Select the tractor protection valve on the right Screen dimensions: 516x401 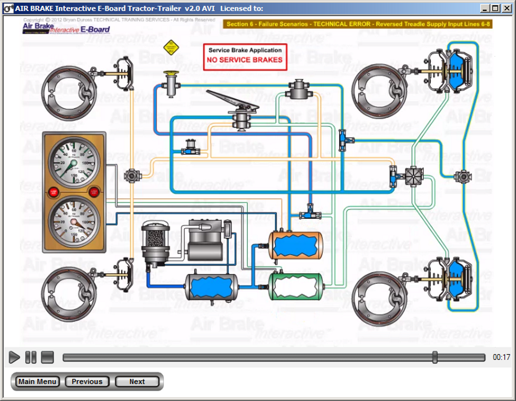coord(414,176)
